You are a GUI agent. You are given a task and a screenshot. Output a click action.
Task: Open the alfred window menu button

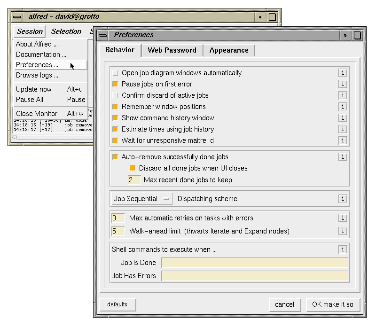click(17, 17)
